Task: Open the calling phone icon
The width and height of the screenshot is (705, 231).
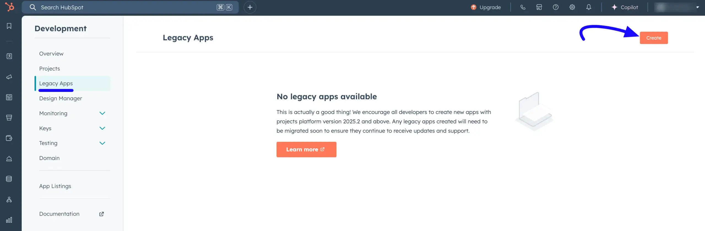Action: 523,7
